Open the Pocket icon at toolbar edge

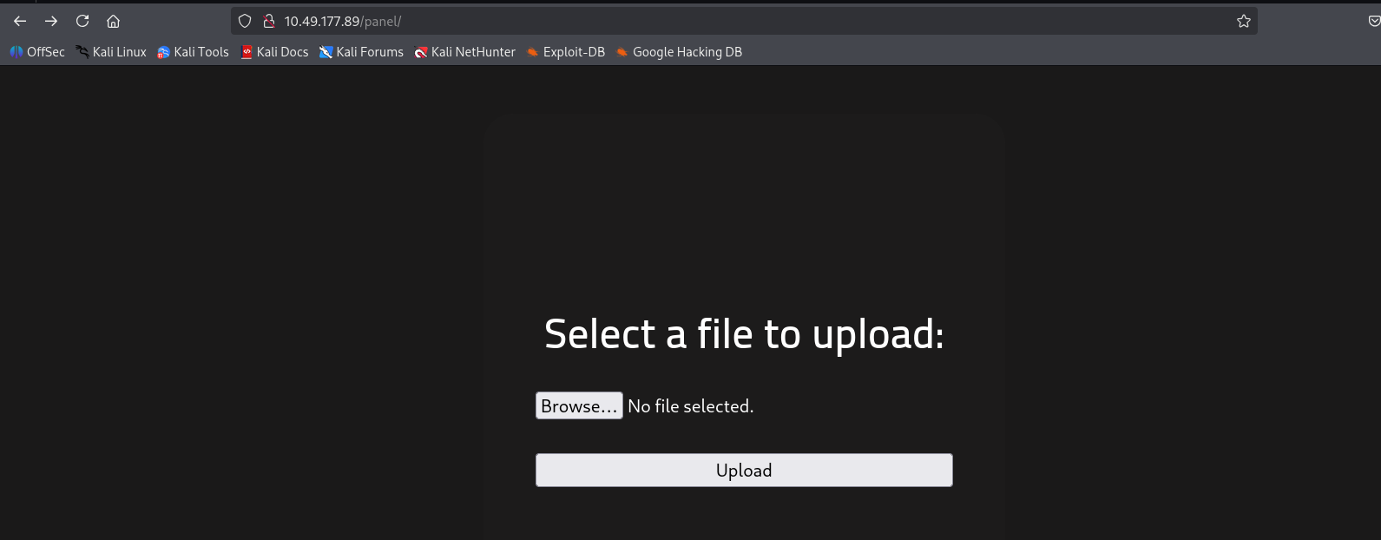click(x=1373, y=21)
